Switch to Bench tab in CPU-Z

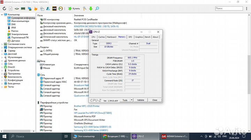(147, 37)
